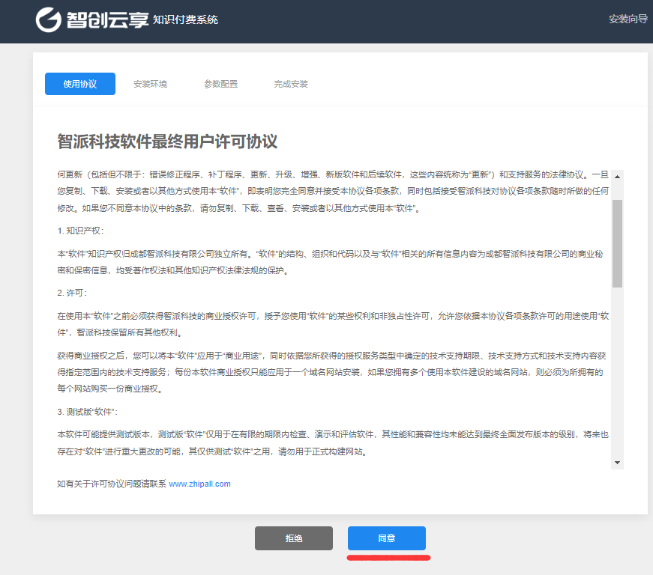
Task: Click the 如有关于许可协议问题请联系 text
Action: coord(112,484)
